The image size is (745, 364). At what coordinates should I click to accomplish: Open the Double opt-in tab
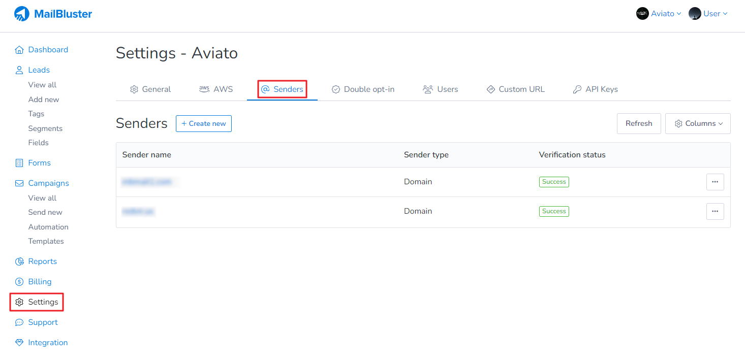coord(363,89)
